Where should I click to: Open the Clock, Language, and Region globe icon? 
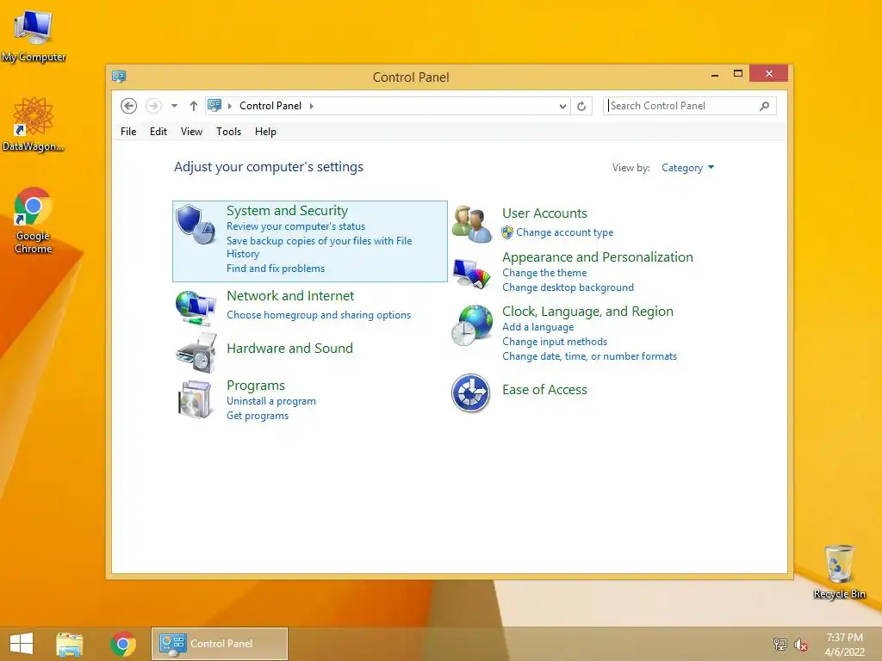pyautogui.click(x=472, y=324)
